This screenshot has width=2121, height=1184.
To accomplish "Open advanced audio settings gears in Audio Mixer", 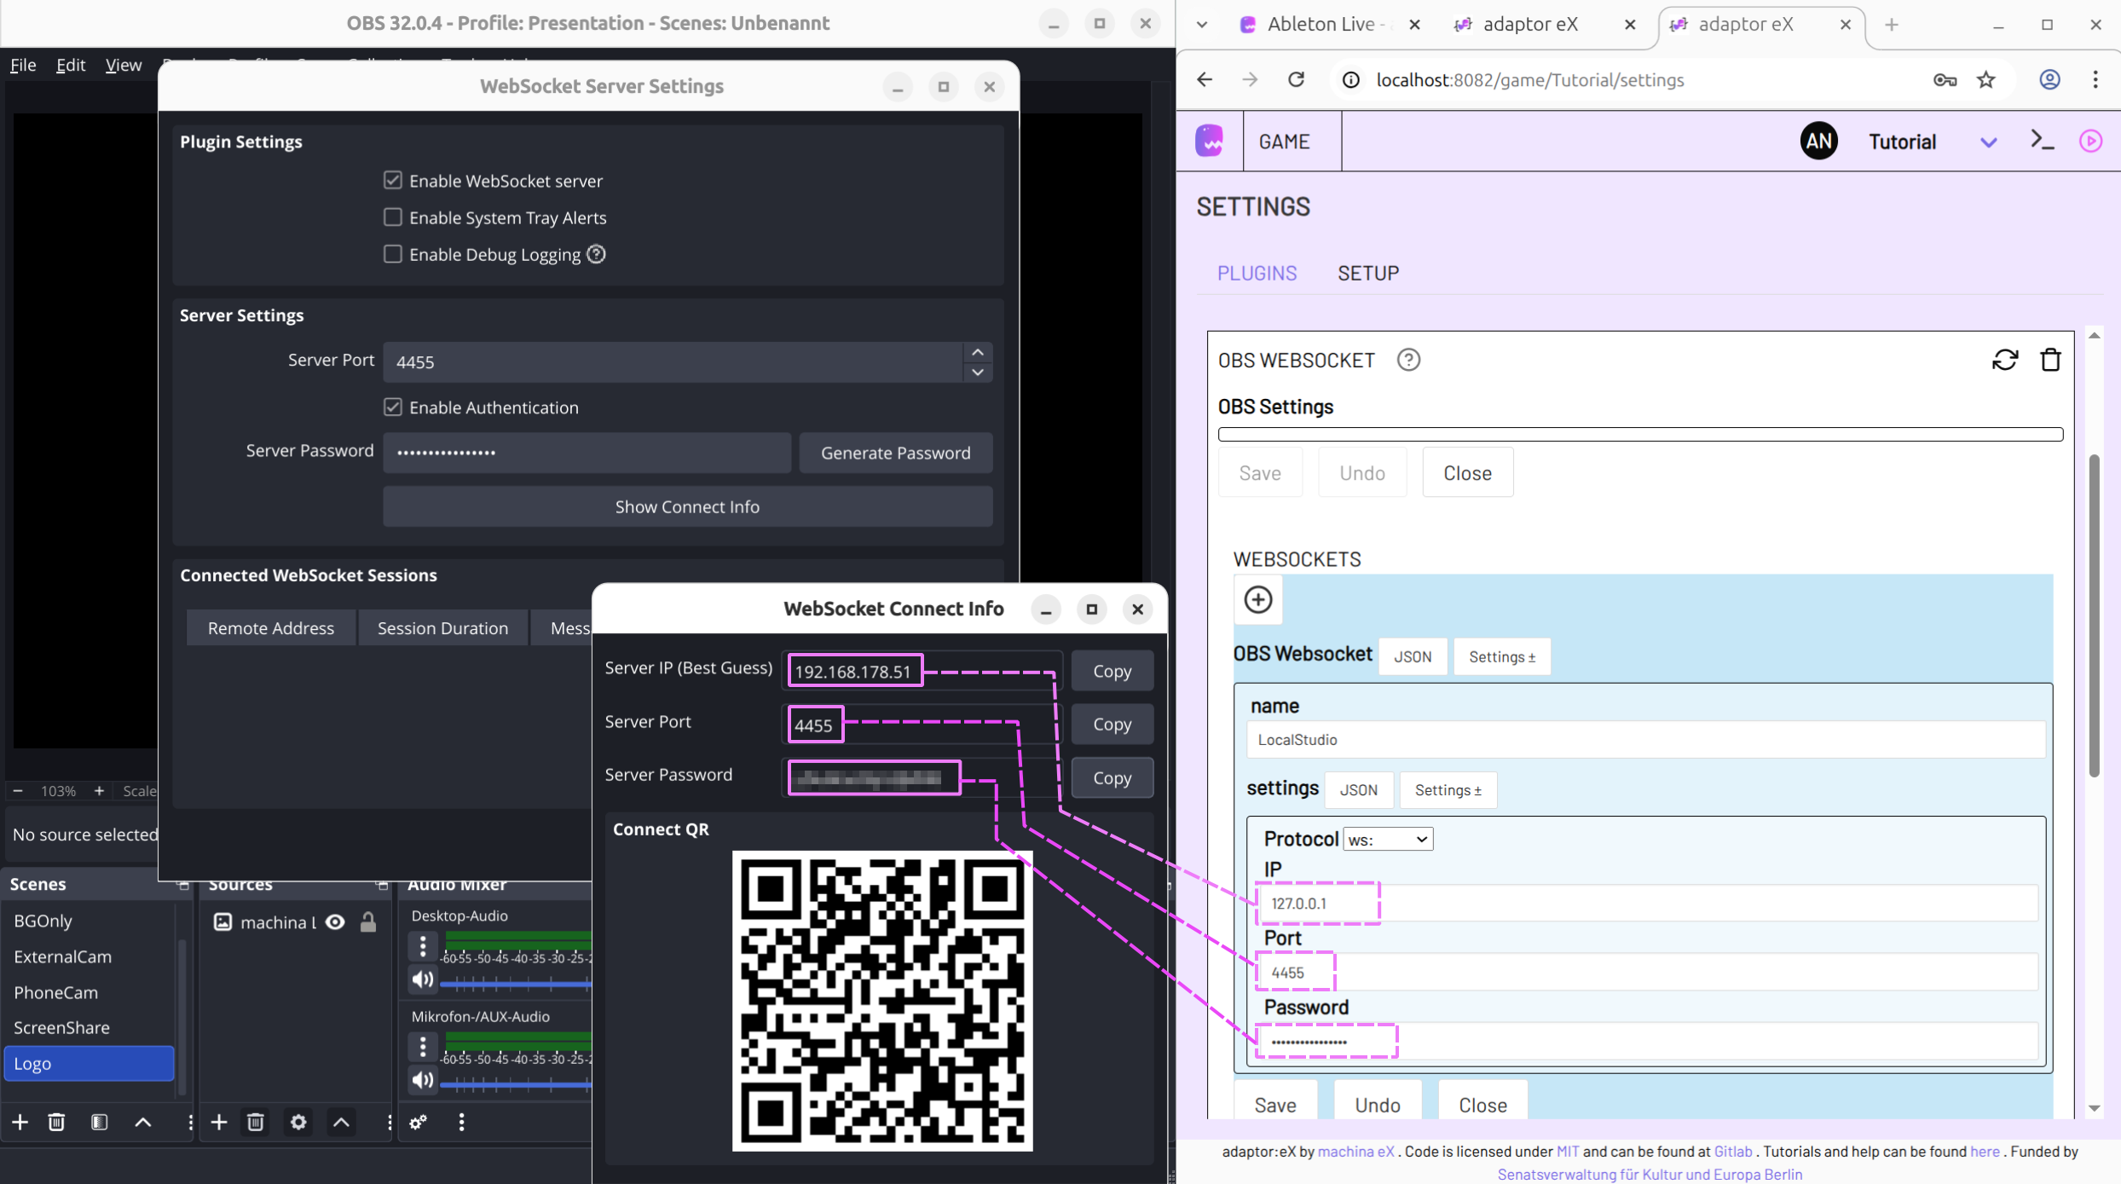I will (417, 1123).
